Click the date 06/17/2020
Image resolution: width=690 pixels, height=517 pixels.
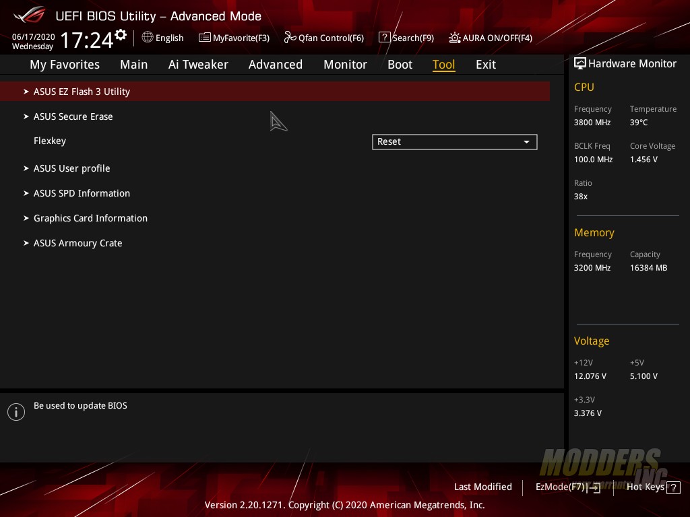click(x=34, y=37)
